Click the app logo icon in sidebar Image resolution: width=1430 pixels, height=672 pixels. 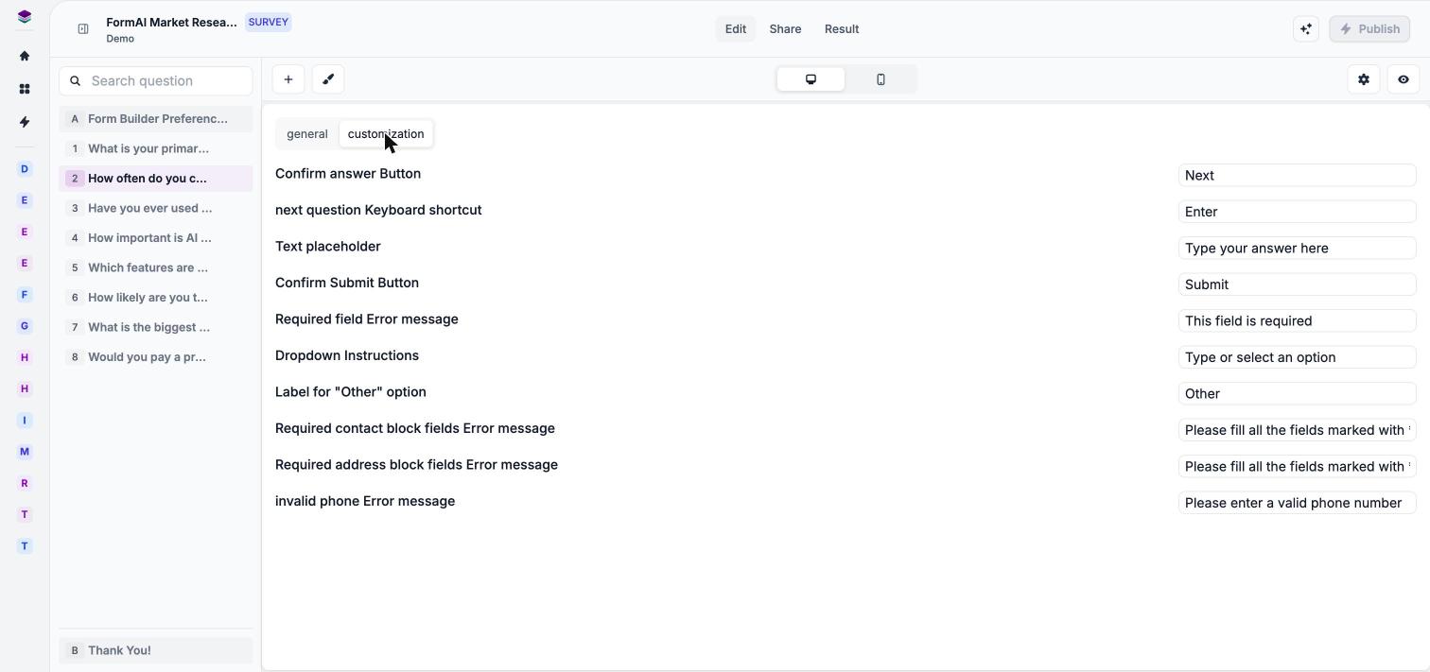point(25,17)
